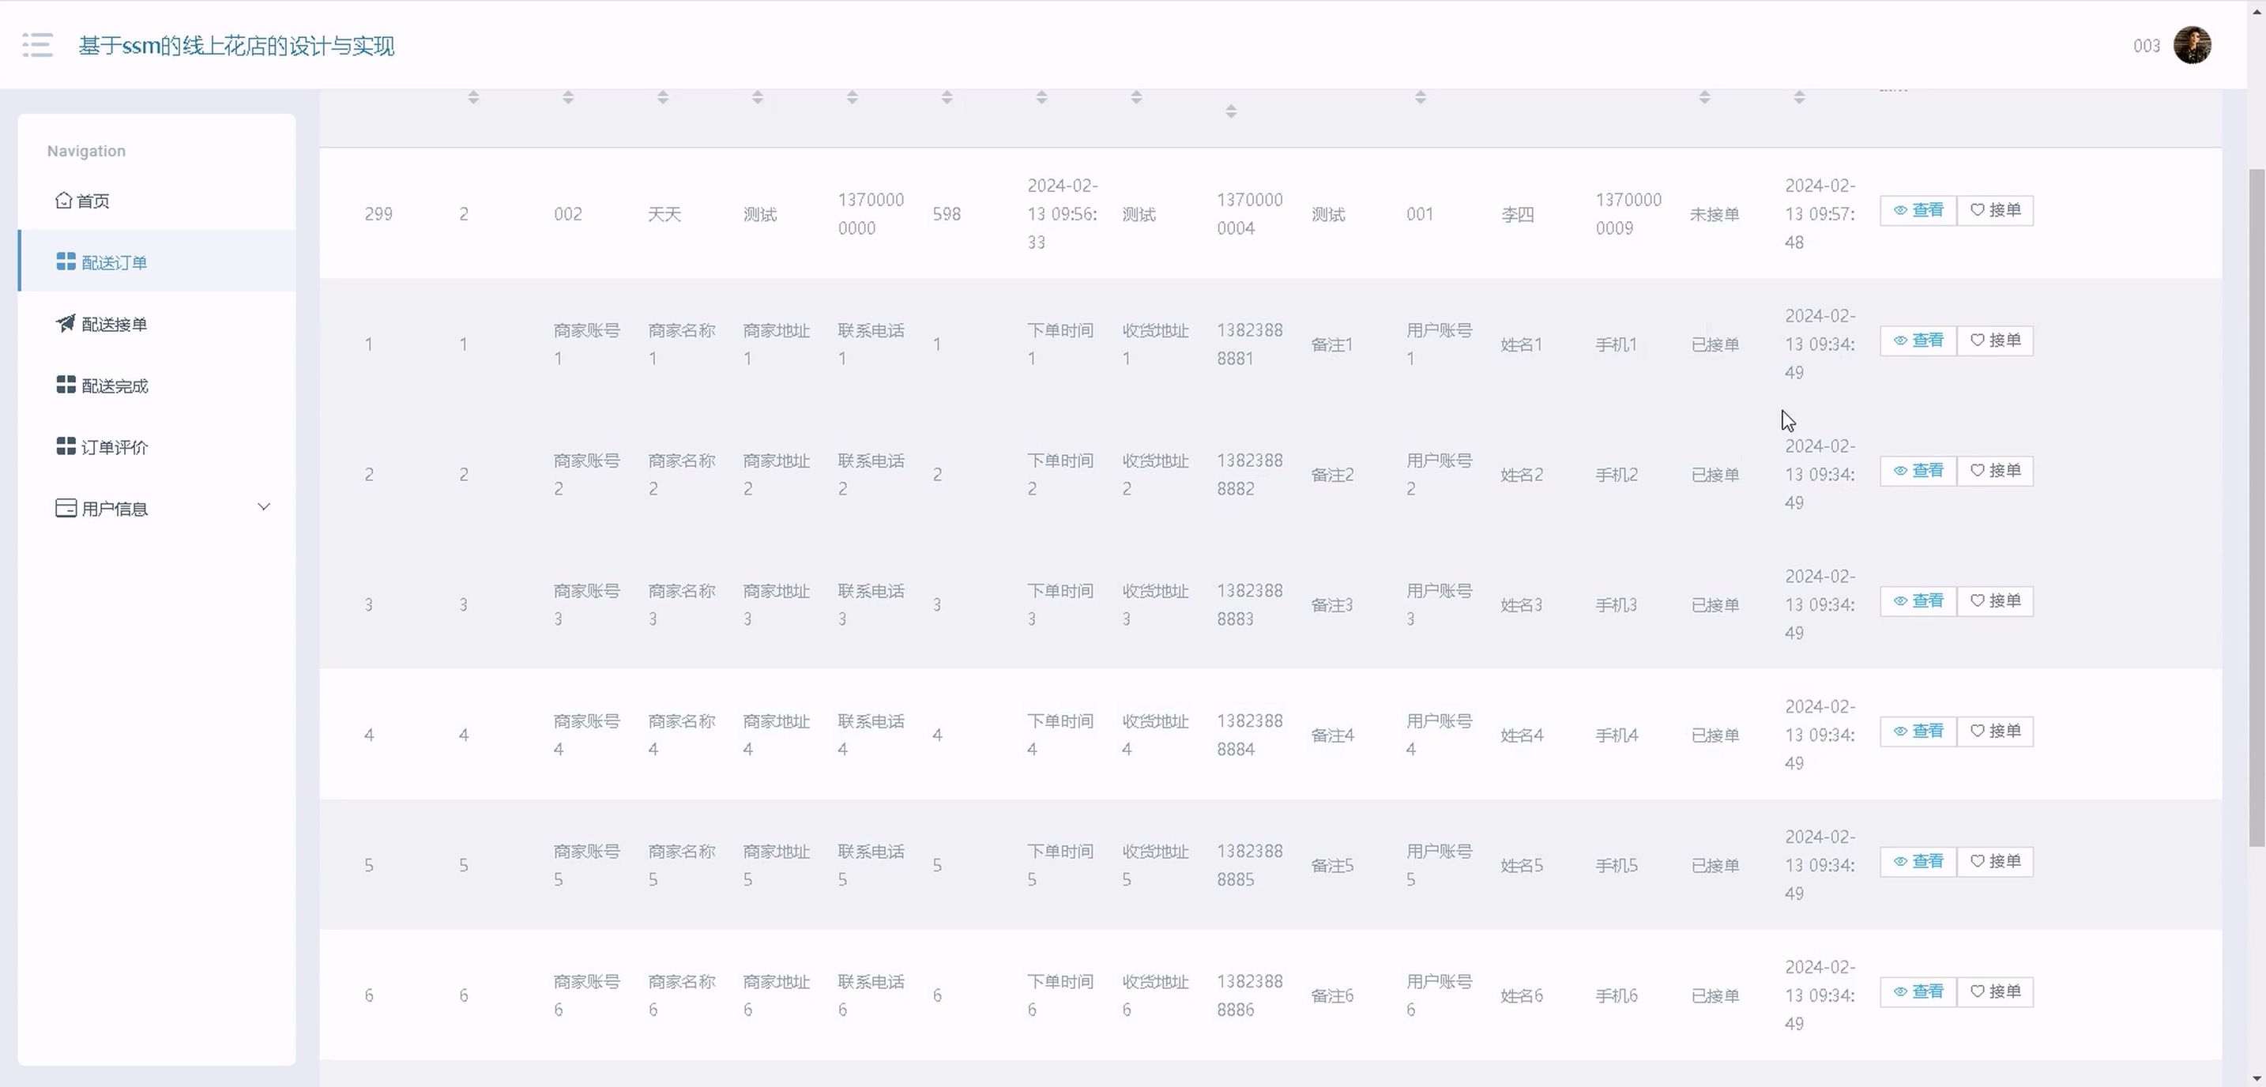Click cell 手机6
This screenshot has width=2266, height=1087.
[x=1617, y=995]
